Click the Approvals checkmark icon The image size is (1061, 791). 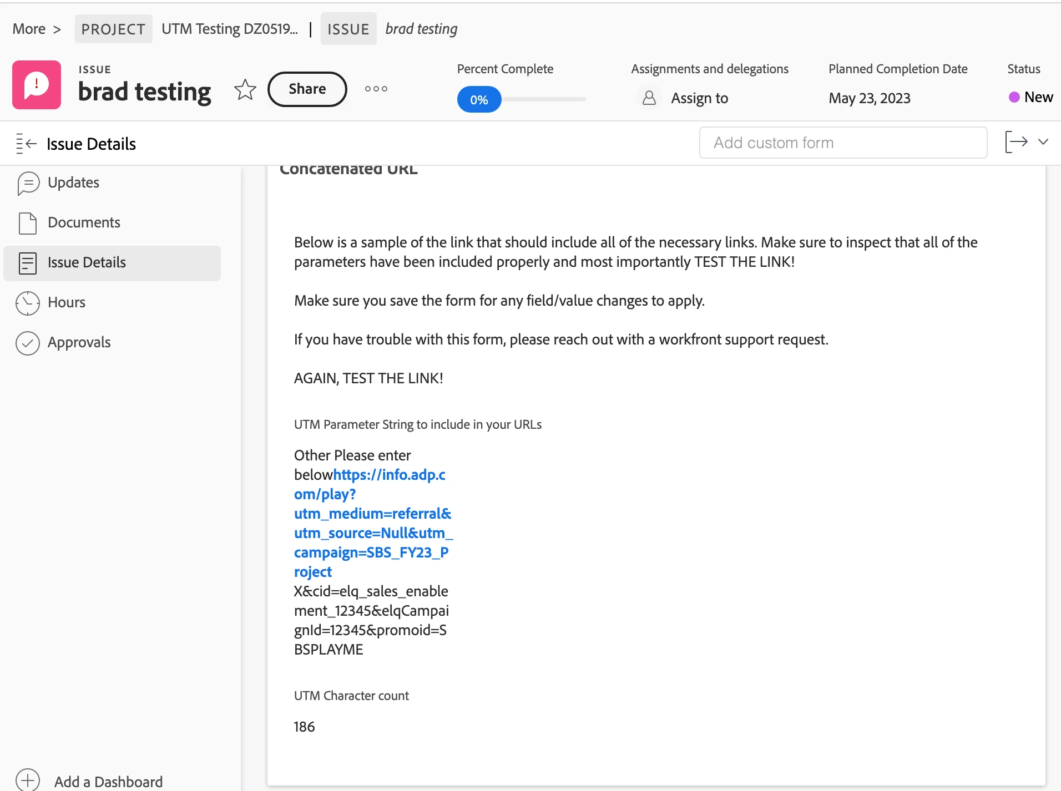[x=28, y=343]
